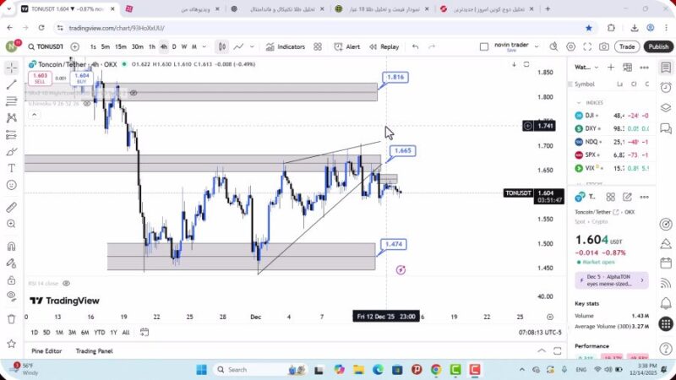Select the 6M date range
The width and height of the screenshot is (676, 380).
85,333
